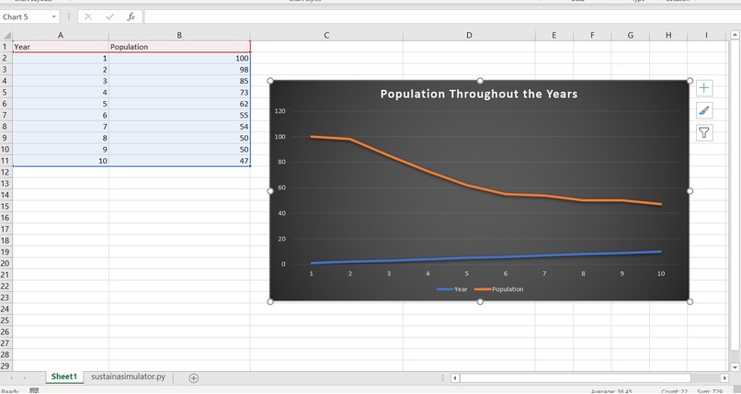Select the cell containing 73
Screen dimensions: 741x394
(x=179, y=93)
